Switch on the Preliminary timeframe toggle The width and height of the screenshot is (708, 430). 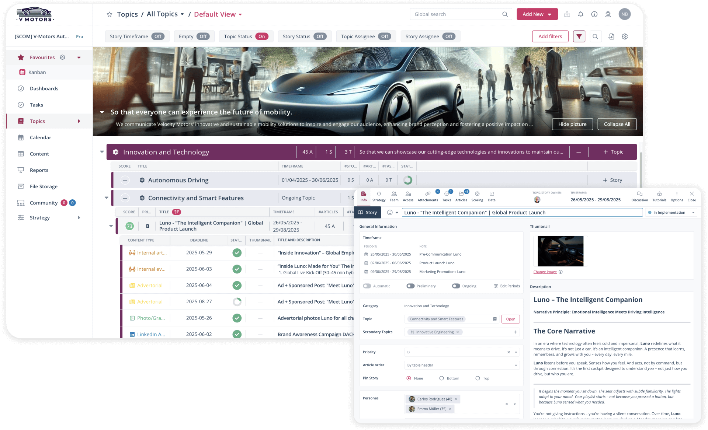[x=410, y=286]
